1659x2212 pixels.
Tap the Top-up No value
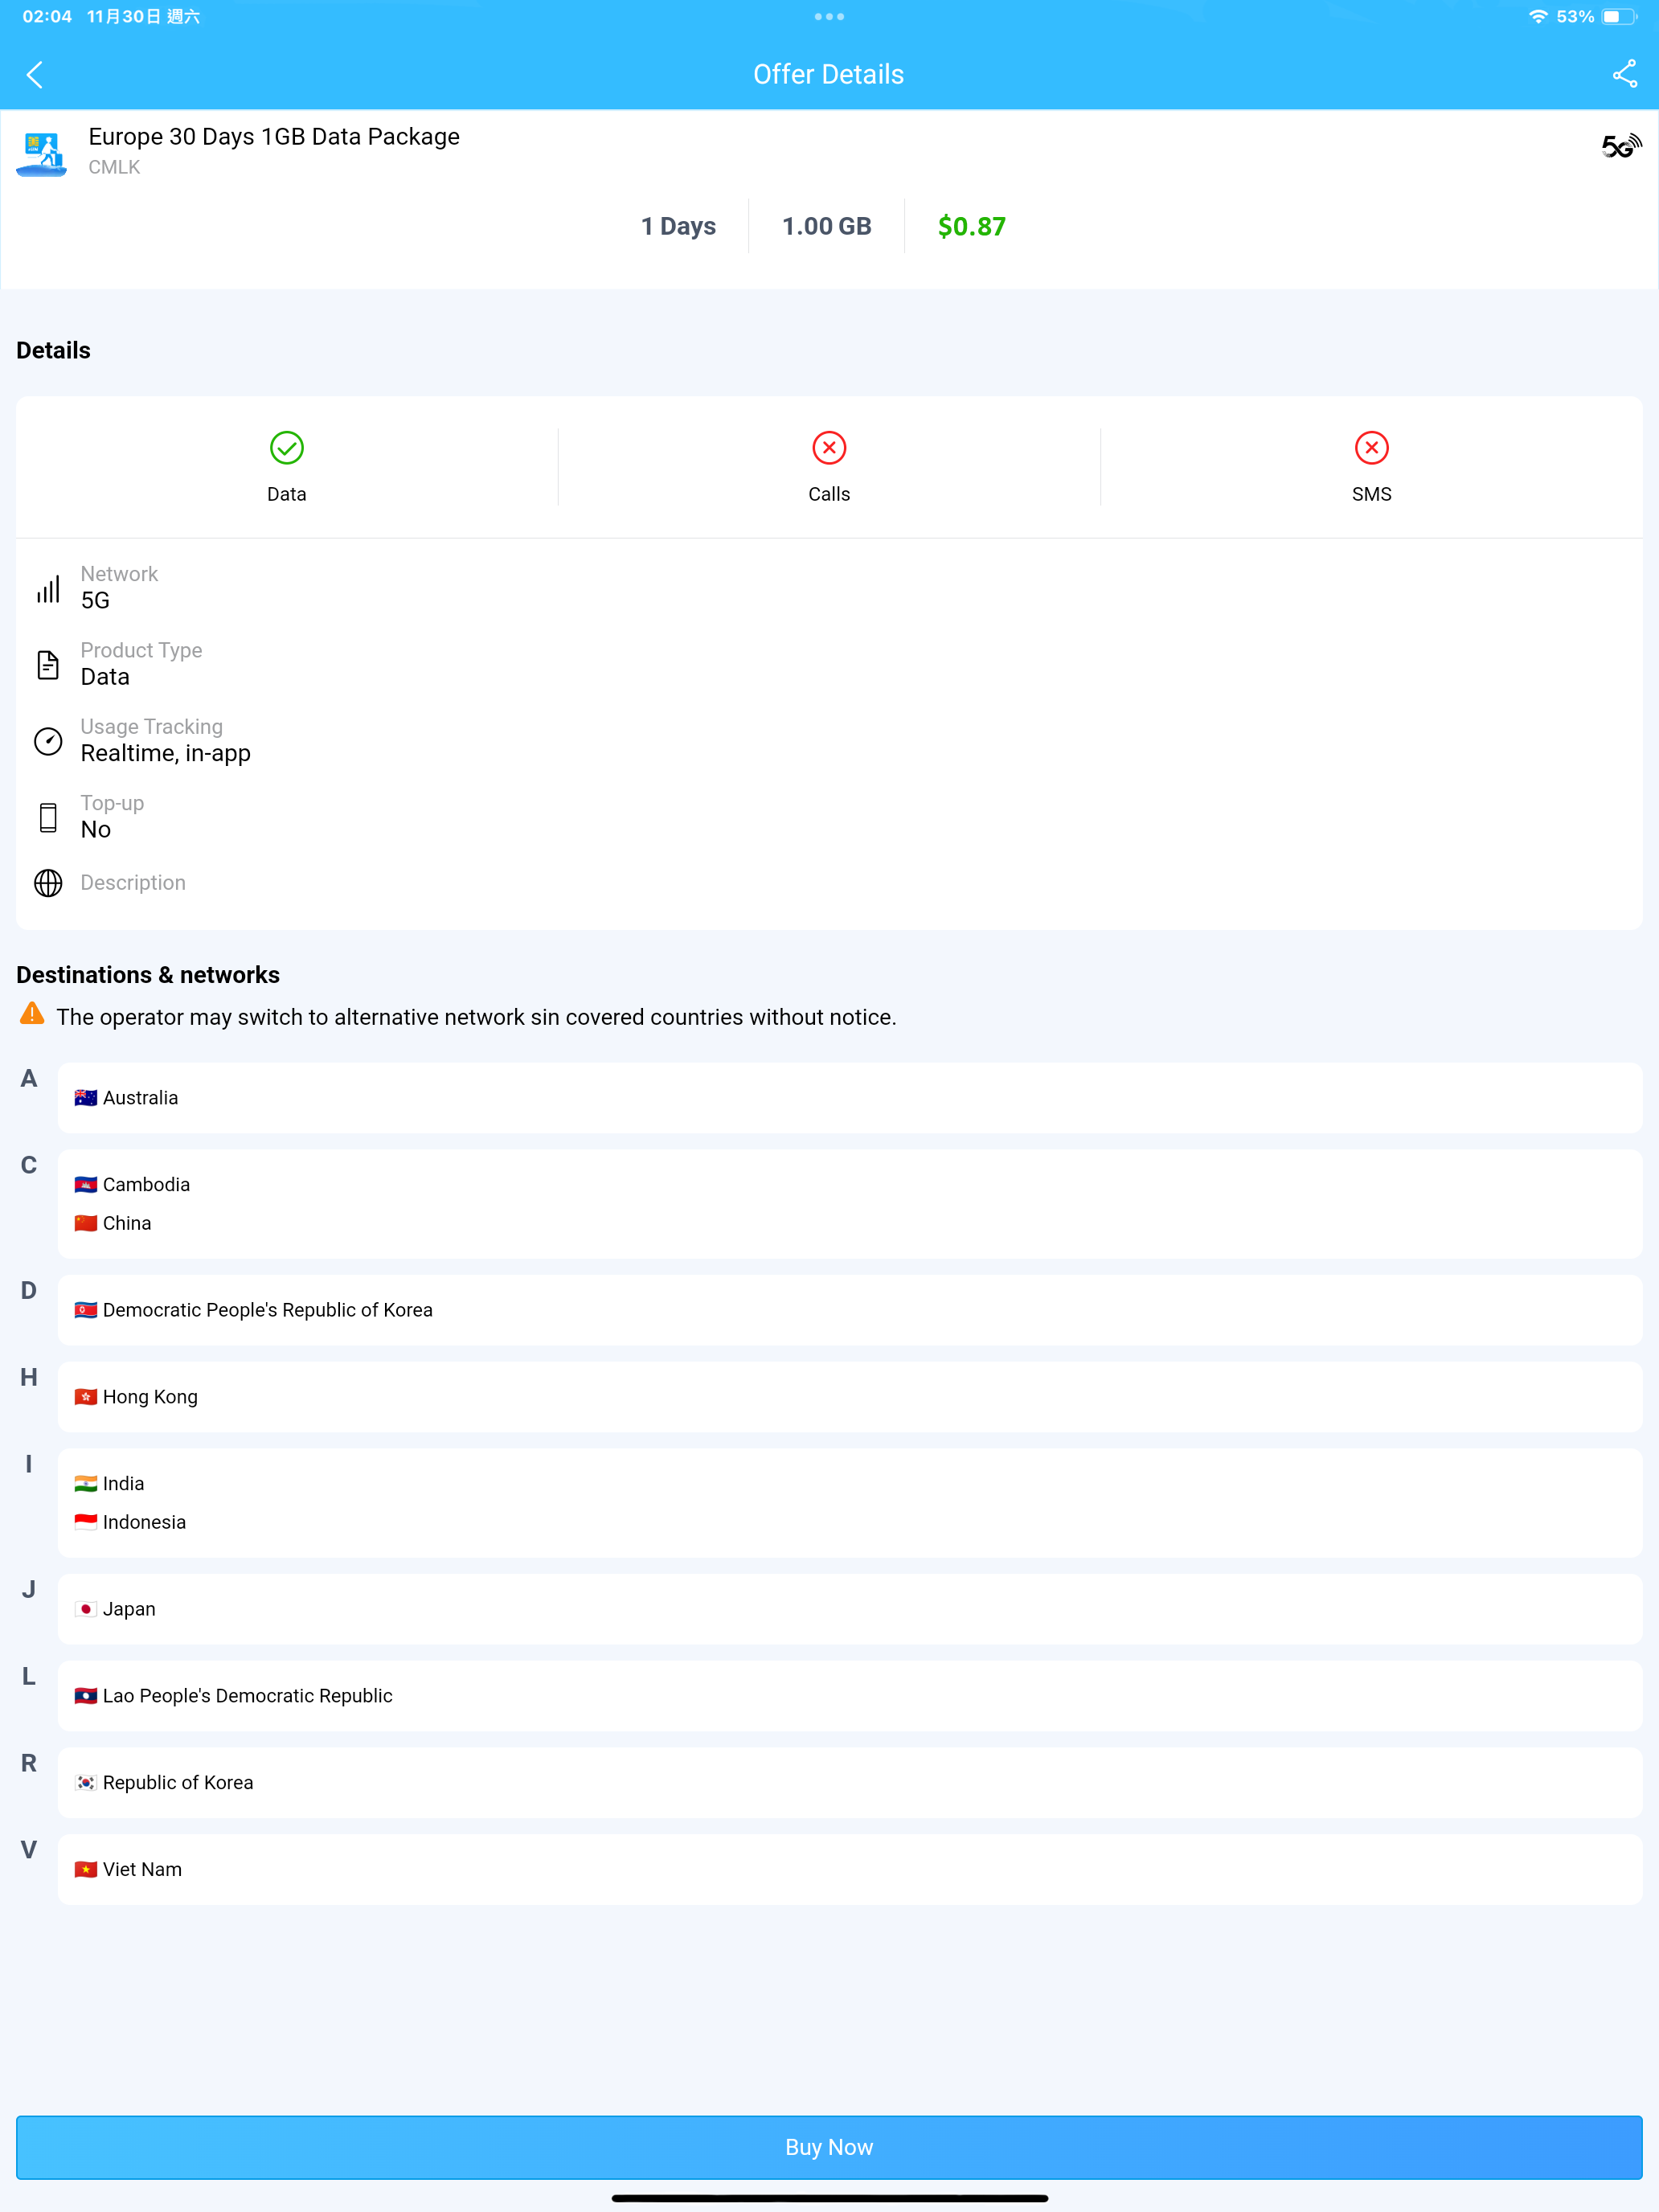pyautogui.click(x=96, y=829)
